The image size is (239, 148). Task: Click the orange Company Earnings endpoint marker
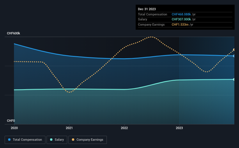tap(234, 50)
